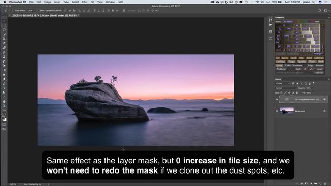Select the Clone Stamp tool
The image size is (331, 186).
(x=4, y=57)
